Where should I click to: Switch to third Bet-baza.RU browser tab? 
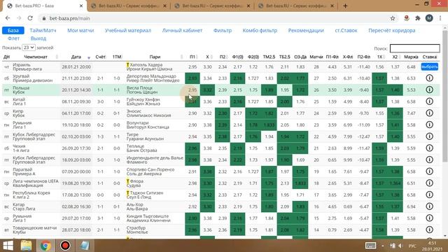tap(212, 6)
